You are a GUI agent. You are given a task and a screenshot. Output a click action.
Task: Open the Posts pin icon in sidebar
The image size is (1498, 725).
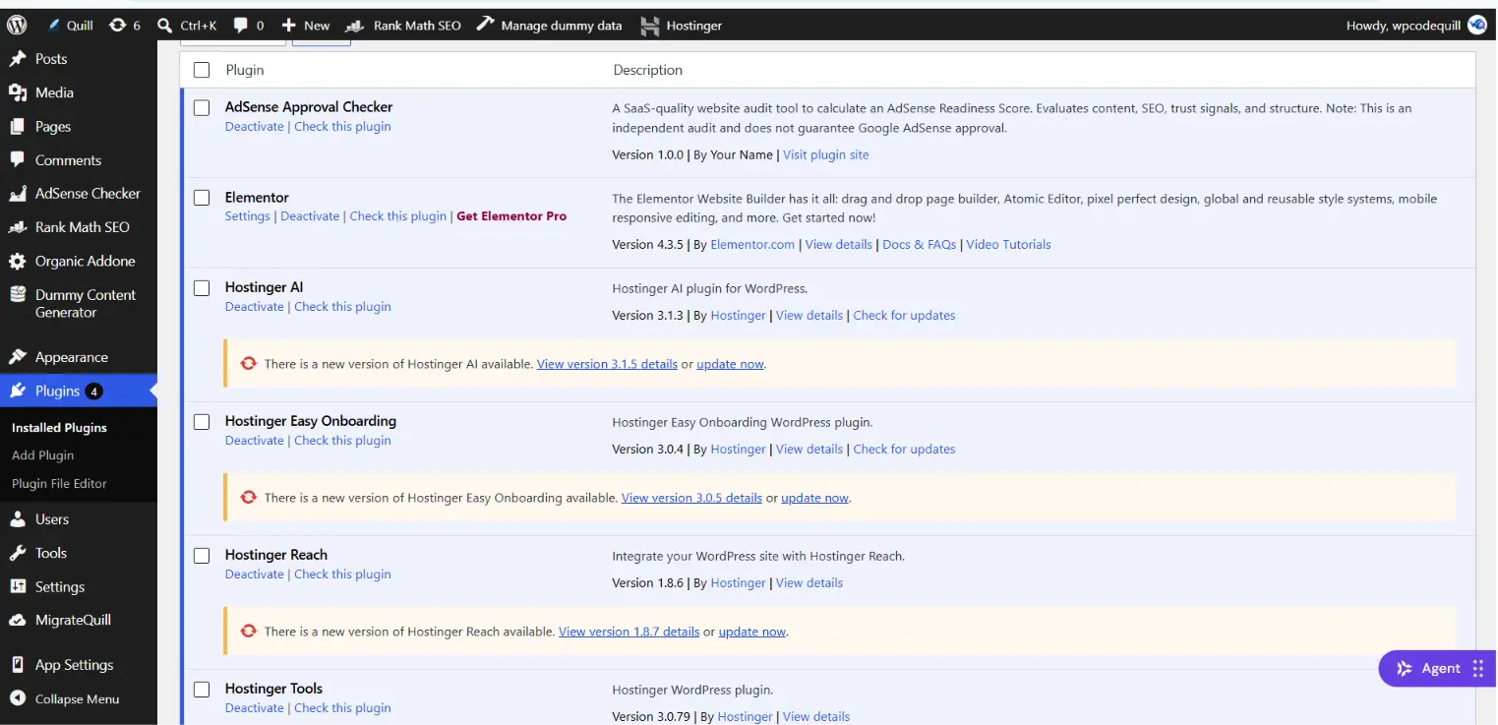click(x=18, y=59)
